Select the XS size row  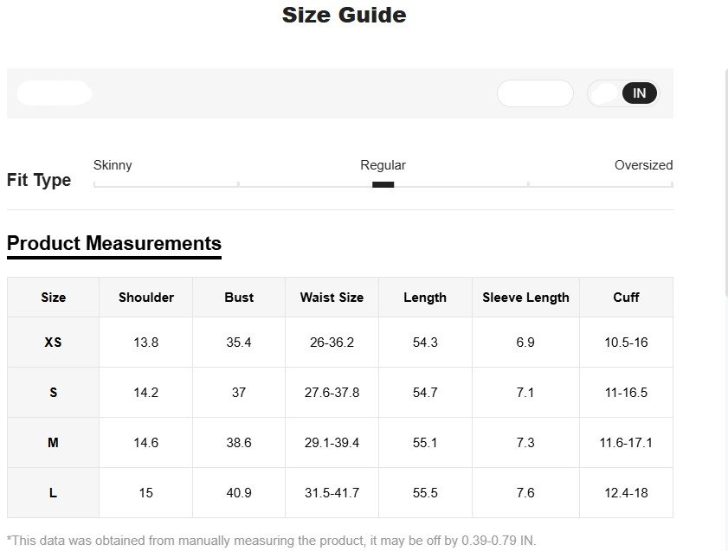click(x=53, y=342)
